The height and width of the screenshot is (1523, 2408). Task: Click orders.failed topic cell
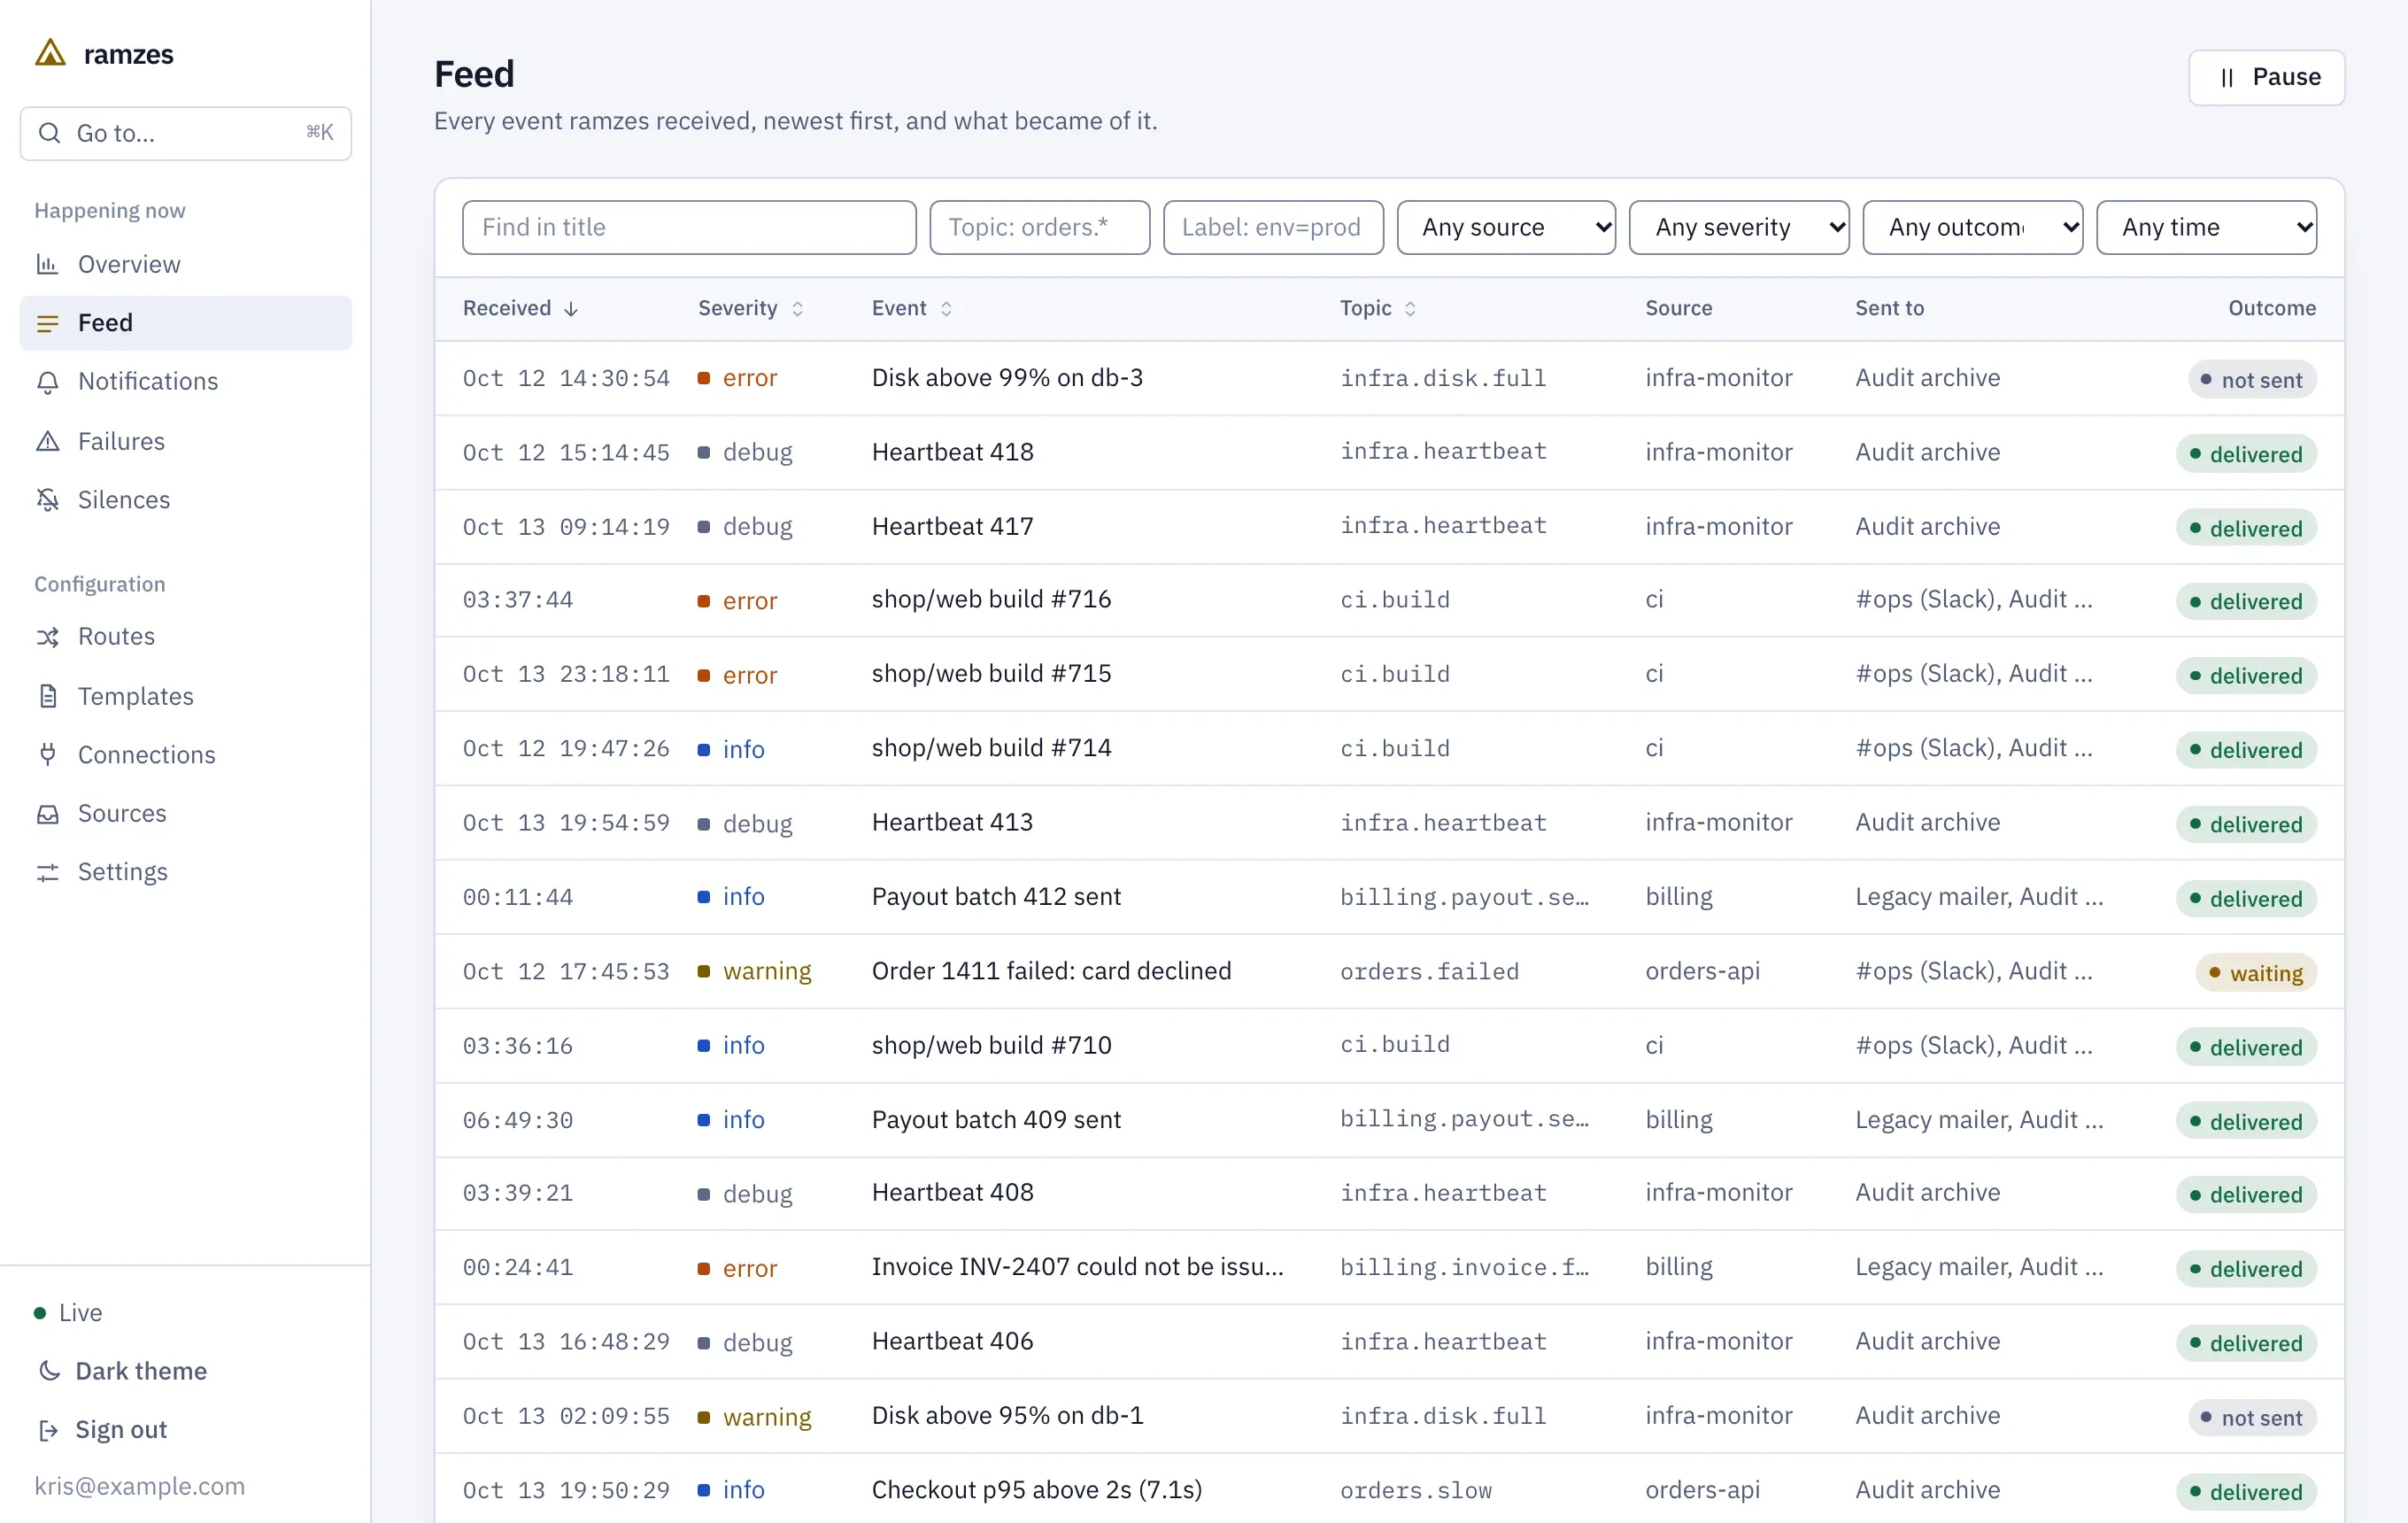tap(1429, 972)
